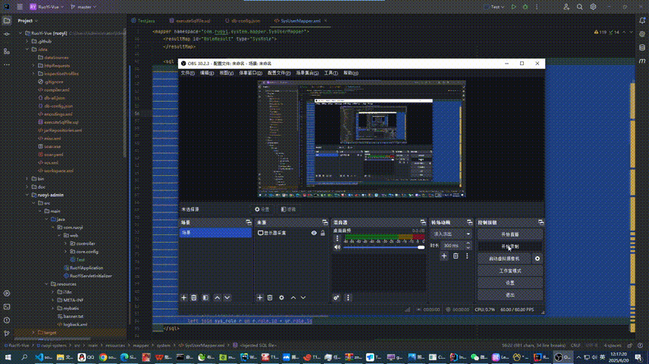Open the transition type dropdown

(x=451, y=234)
